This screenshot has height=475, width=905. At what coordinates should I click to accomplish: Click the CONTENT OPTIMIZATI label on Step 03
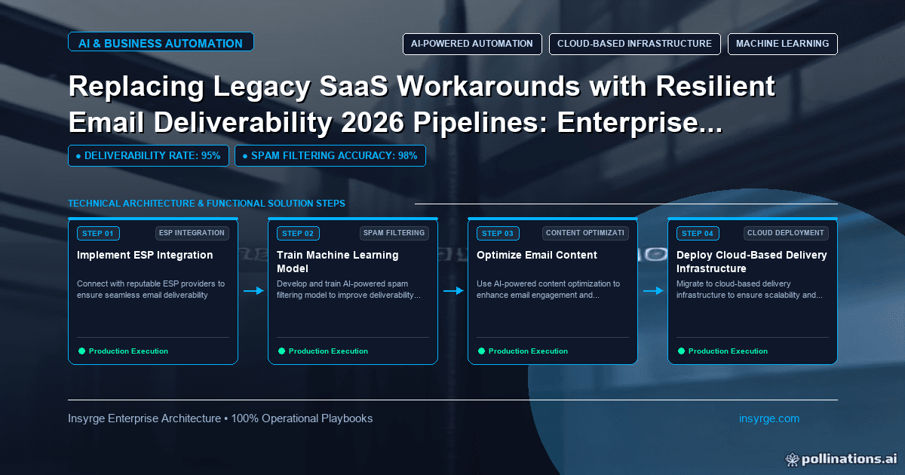pos(585,233)
